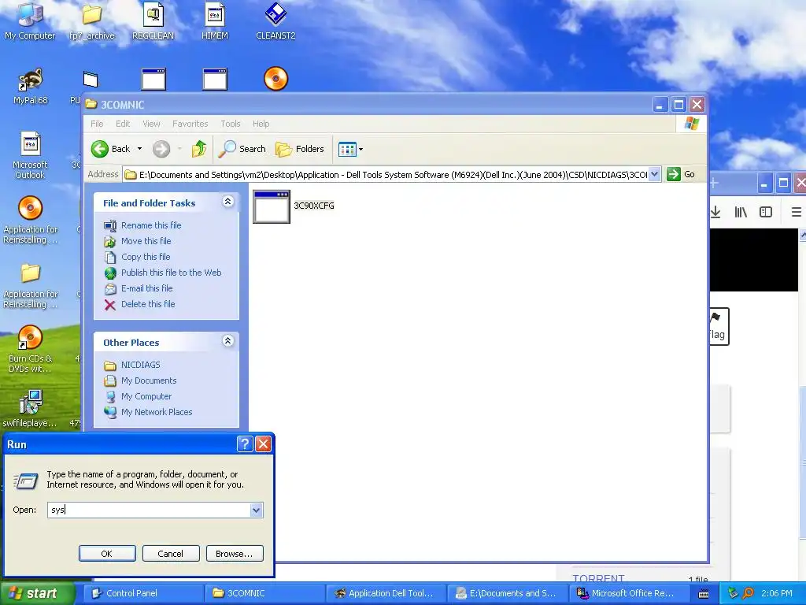Open the Edit menu
Image resolution: width=806 pixels, height=605 pixels.
point(122,124)
